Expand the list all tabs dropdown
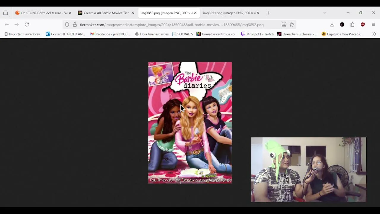This screenshot has width=380, height=214. pos(325,13)
